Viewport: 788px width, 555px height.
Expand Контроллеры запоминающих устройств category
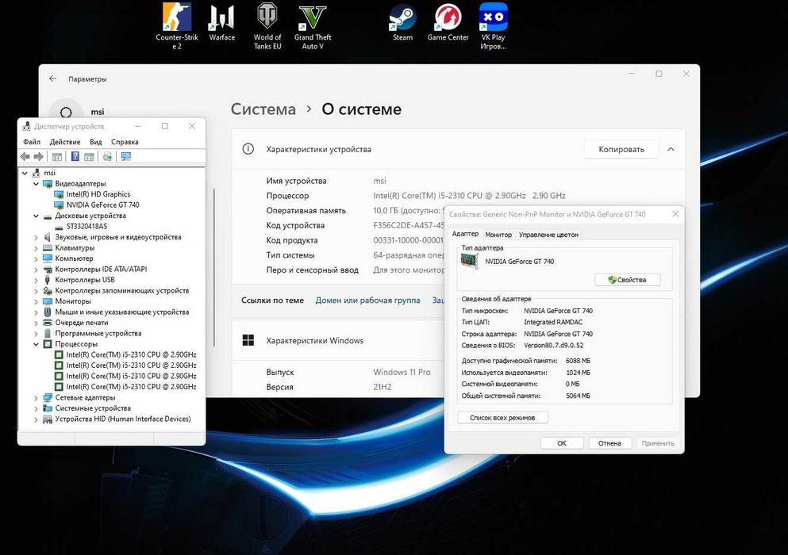[37, 291]
